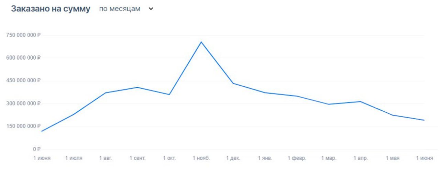Click the "Заказано на сумму" chart heading
The height and width of the screenshot is (172, 440).
click(51, 9)
